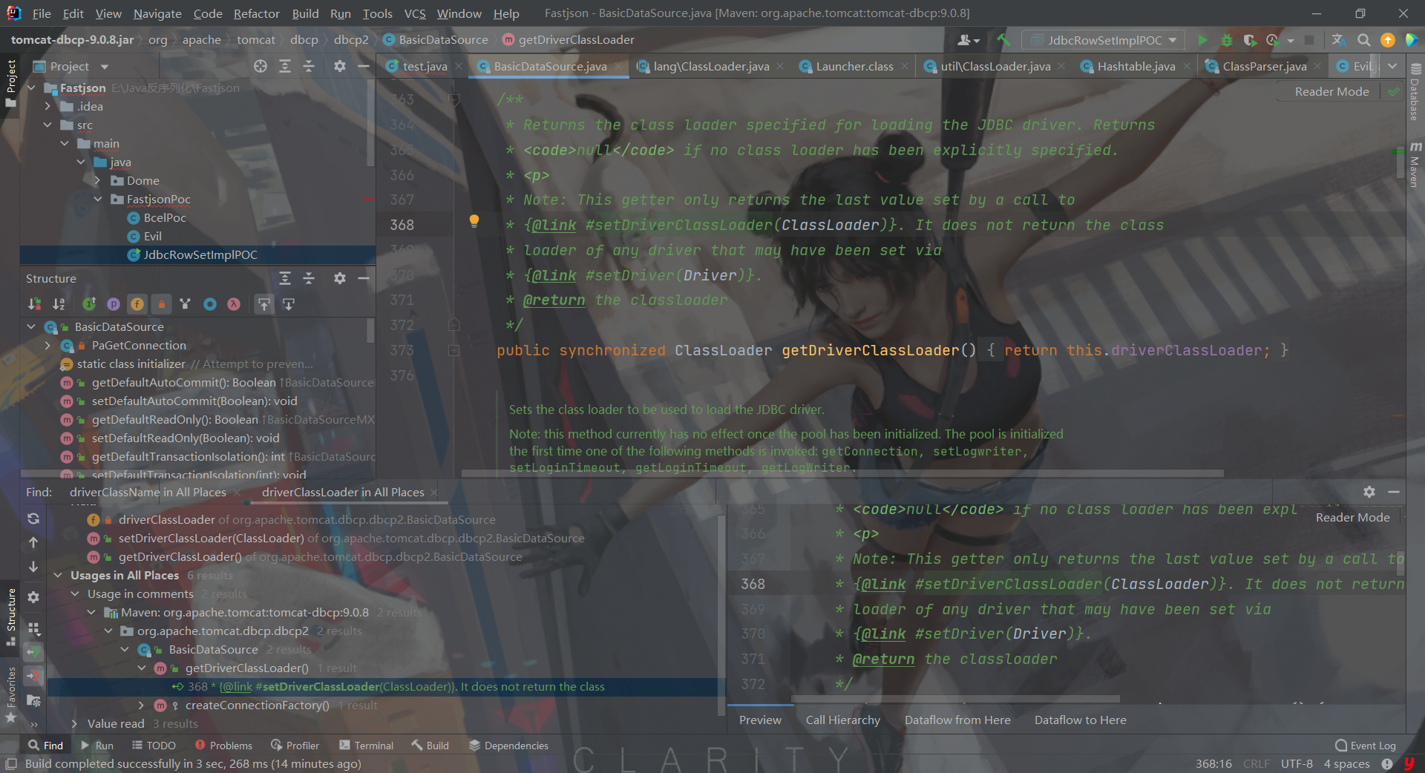
Task: Open the Problems tool window
Action: 223,746
